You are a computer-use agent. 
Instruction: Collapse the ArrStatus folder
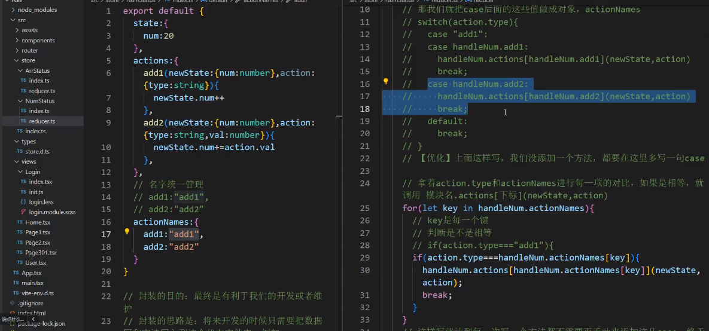click(x=20, y=71)
